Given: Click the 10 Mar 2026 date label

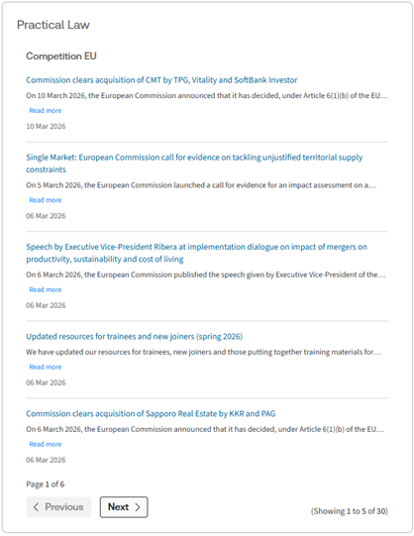Looking at the screenshot, I should pyautogui.click(x=46, y=126).
